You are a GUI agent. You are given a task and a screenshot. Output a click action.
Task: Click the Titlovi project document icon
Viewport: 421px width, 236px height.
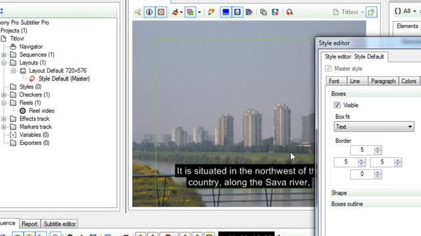pyautogui.click(x=4, y=39)
